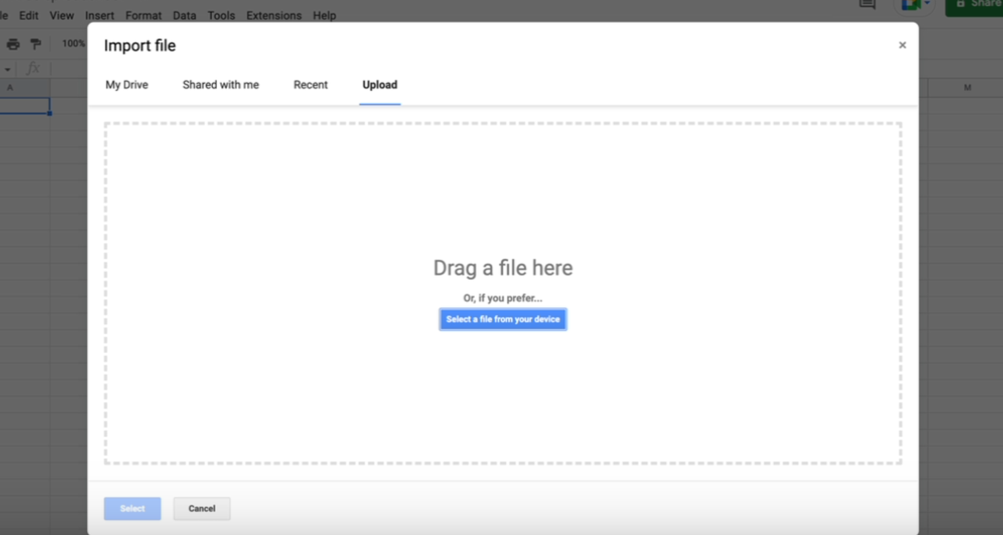Expand the Meet dropdown arrow
Screen dimensions: 1003x535
pos(927,4)
